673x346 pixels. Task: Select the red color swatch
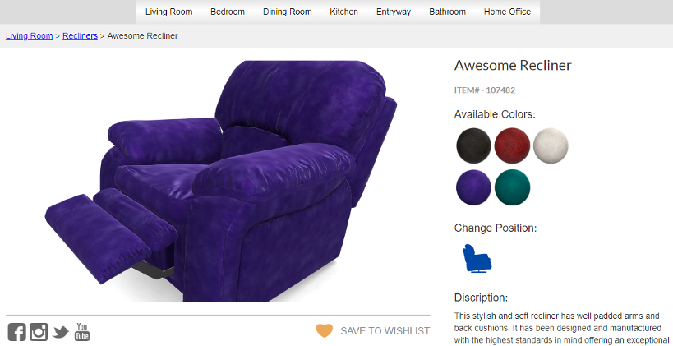click(512, 145)
